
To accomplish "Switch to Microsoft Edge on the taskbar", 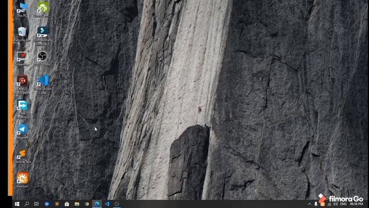I will (97, 204).
